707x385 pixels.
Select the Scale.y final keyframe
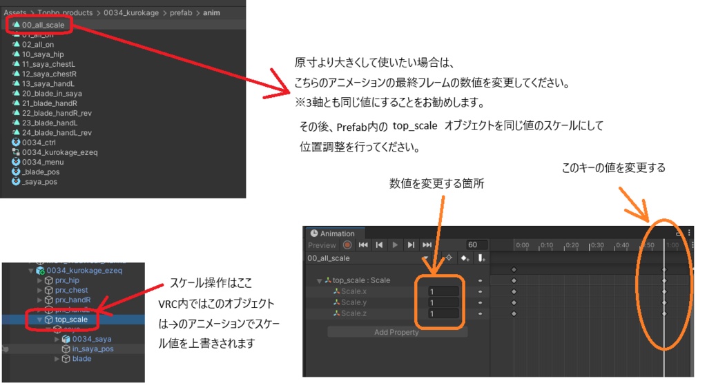664,302
